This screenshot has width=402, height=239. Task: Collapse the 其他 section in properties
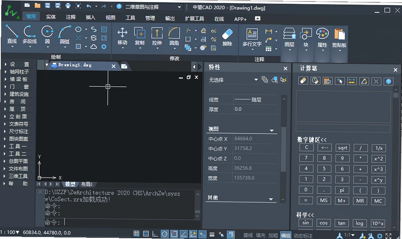click(271, 199)
